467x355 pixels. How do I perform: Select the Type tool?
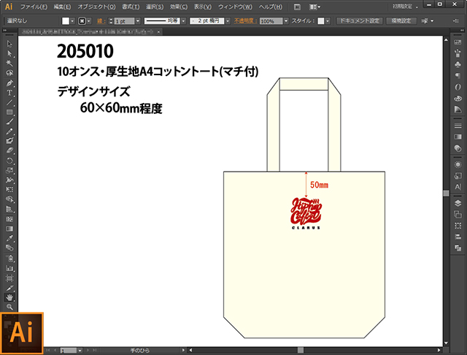[9, 93]
